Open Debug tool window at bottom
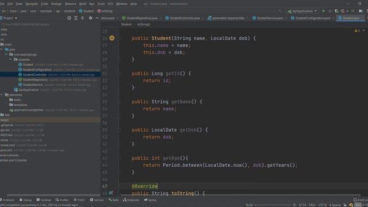This screenshot has width=368, height=207. click(x=25, y=200)
